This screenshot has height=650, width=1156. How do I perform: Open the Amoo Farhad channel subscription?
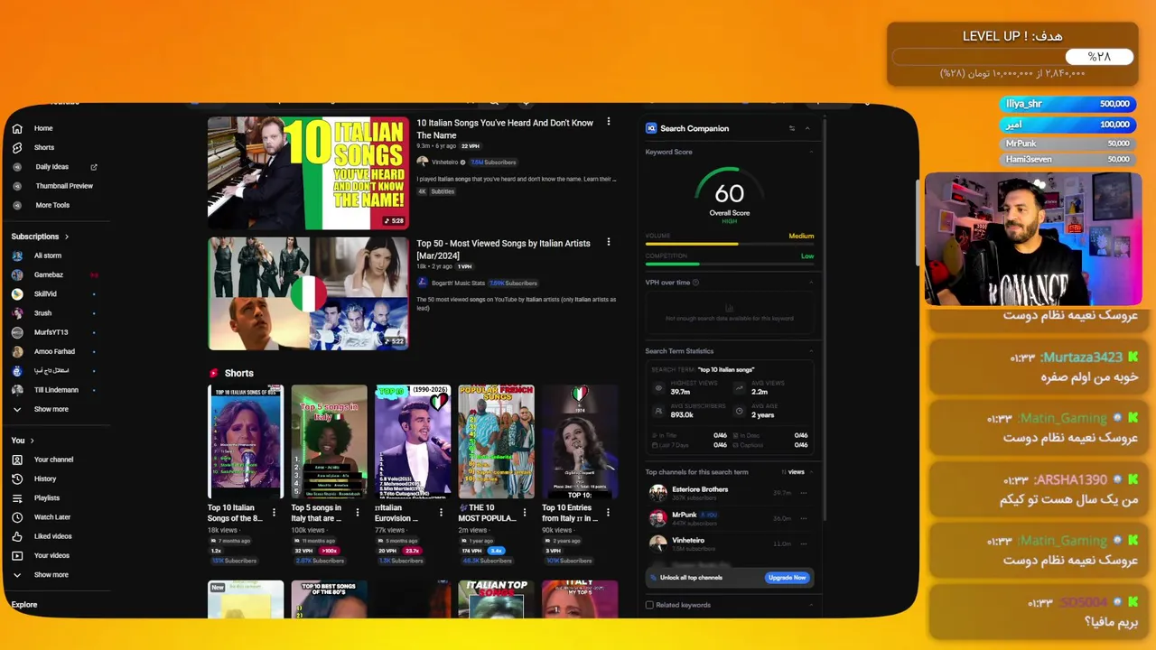(54, 351)
